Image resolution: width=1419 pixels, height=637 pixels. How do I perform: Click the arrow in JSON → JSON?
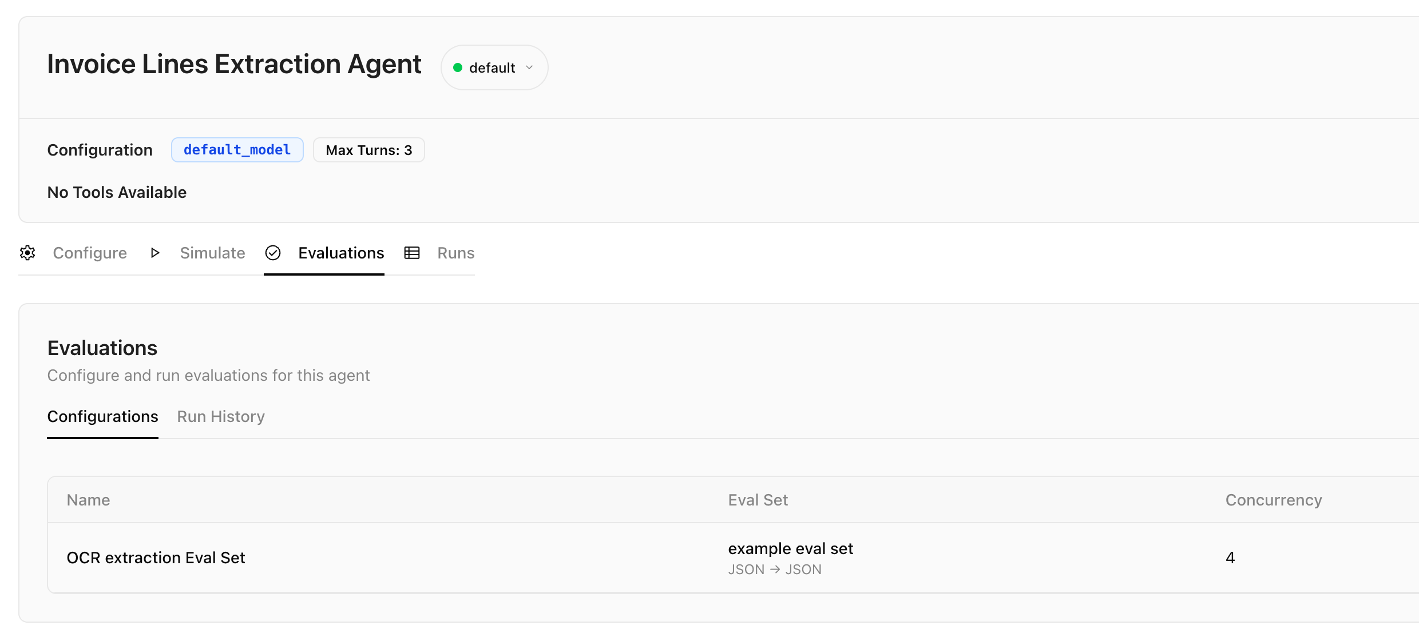(x=775, y=570)
